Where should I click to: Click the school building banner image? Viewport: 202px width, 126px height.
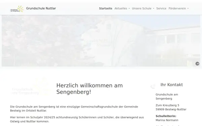[x=101, y=41]
